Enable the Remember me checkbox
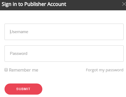This screenshot has height=97, width=126. [6, 70]
